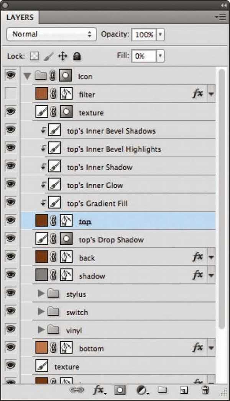This screenshot has height=401, width=230.
Task: Create a new layer
Action: point(184,390)
